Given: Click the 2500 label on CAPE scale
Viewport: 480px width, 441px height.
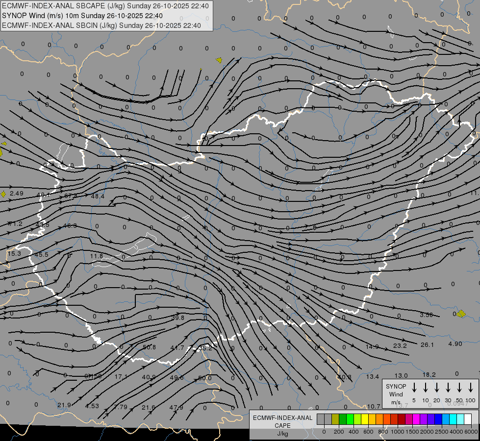Looking at the screenshot, I should 441,432.
